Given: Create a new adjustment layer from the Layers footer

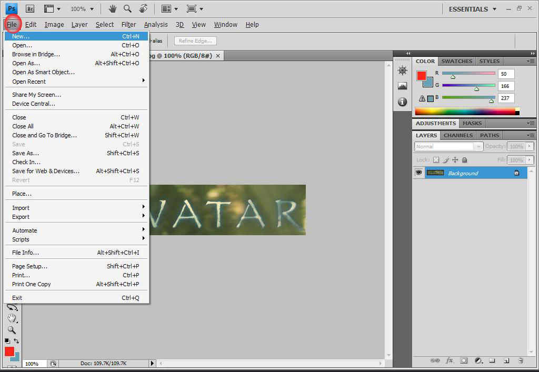Looking at the screenshot, I should [478, 360].
